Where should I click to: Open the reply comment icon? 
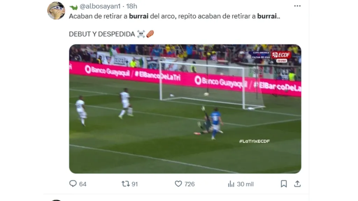point(73,184)
